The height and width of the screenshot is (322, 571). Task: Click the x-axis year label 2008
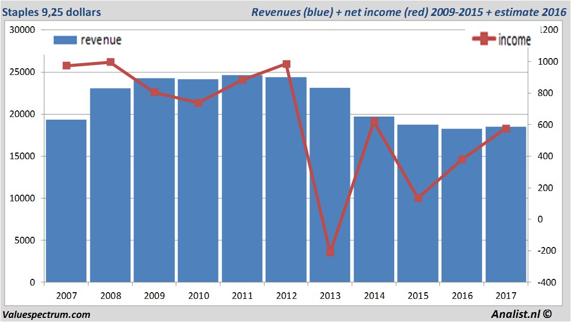(110, 295)
